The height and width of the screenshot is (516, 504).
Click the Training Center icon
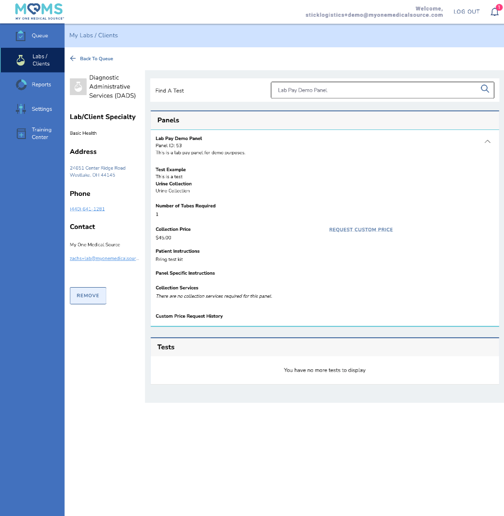click(21, 134)
